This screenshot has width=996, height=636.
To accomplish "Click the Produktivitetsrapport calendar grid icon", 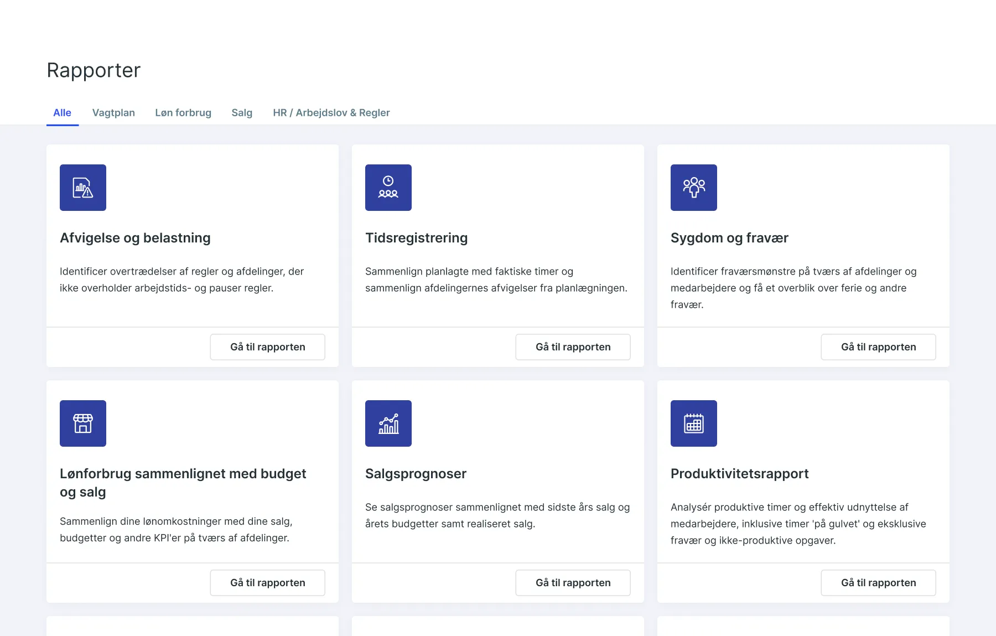I will (694, 423).
